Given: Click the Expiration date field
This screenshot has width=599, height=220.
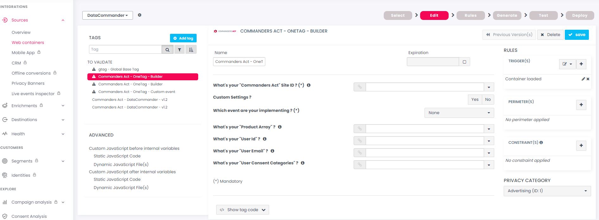Looking at the screenshot, I should tap(433, 62).
